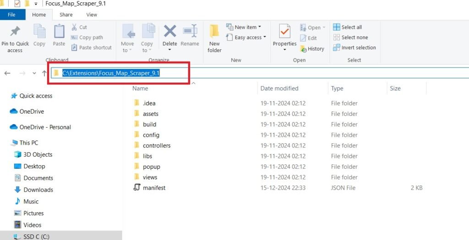Open the Copy to menu
This screenshot has height=240, width=469.
[x=147, y=39]
